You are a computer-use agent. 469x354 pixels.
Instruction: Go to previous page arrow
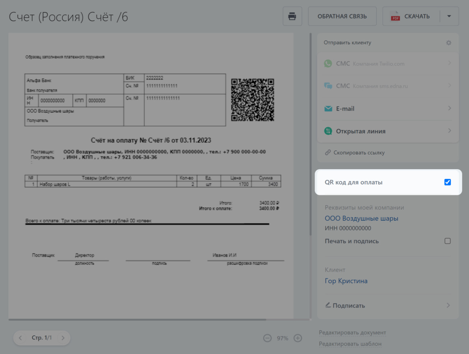(21, 338)
